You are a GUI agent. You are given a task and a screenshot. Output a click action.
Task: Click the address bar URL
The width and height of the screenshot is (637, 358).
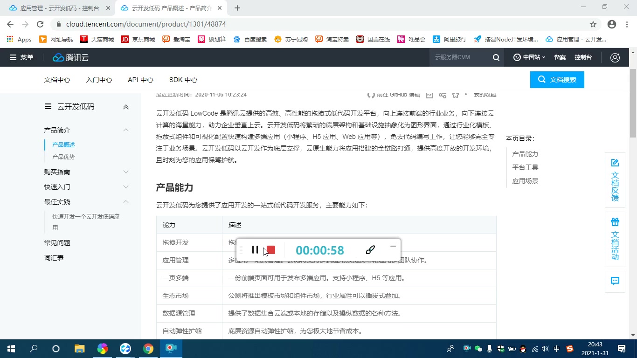[x=146, y=24]
